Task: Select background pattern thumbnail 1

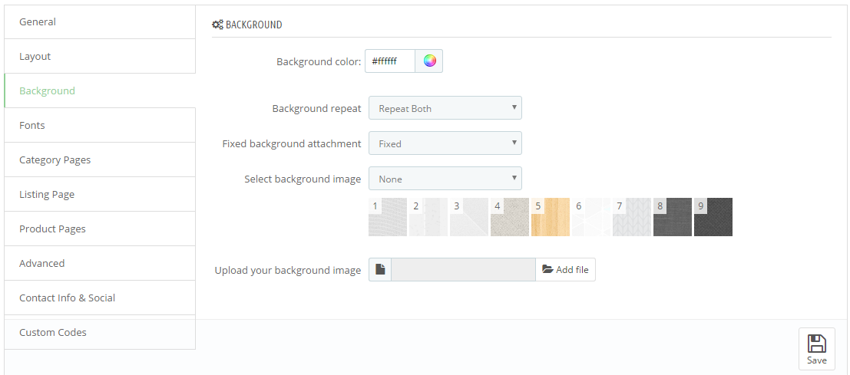Action: (388, 217)
